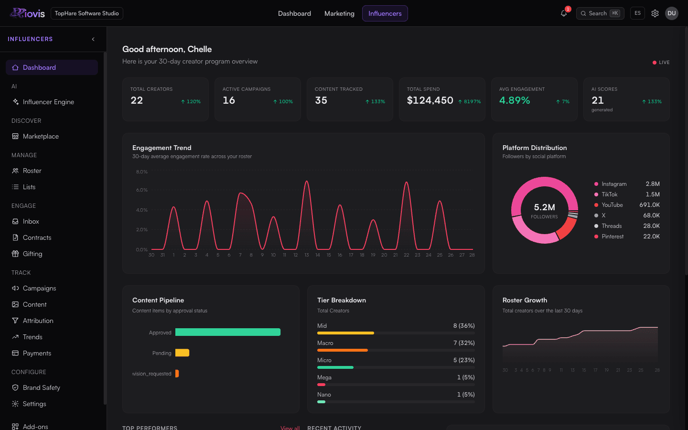
Task: Click the Add-ons grid icon
Action: [x=15, y=427]
